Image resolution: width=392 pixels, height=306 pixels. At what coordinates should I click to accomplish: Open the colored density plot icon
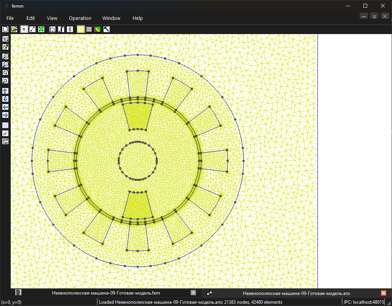(x=98, y=29)
